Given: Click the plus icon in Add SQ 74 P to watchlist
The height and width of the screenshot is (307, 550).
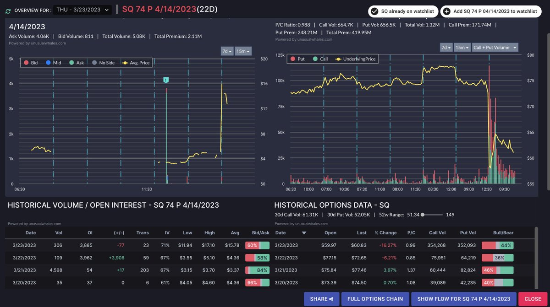Looking at the screenshot, I should click(446, 11).
